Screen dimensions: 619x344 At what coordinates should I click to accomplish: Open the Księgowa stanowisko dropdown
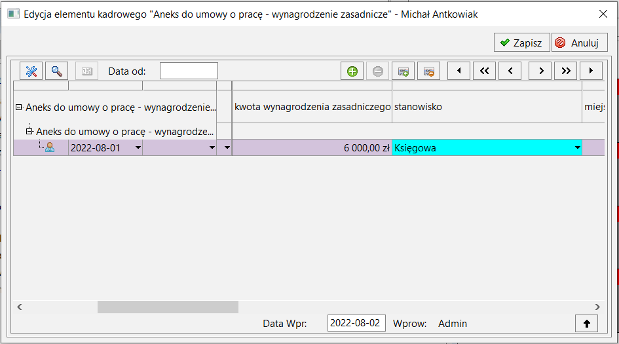(578, 147)
